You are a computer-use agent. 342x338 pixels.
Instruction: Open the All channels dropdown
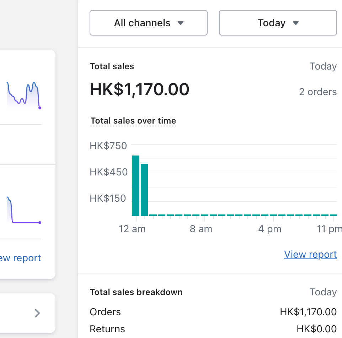148,23
